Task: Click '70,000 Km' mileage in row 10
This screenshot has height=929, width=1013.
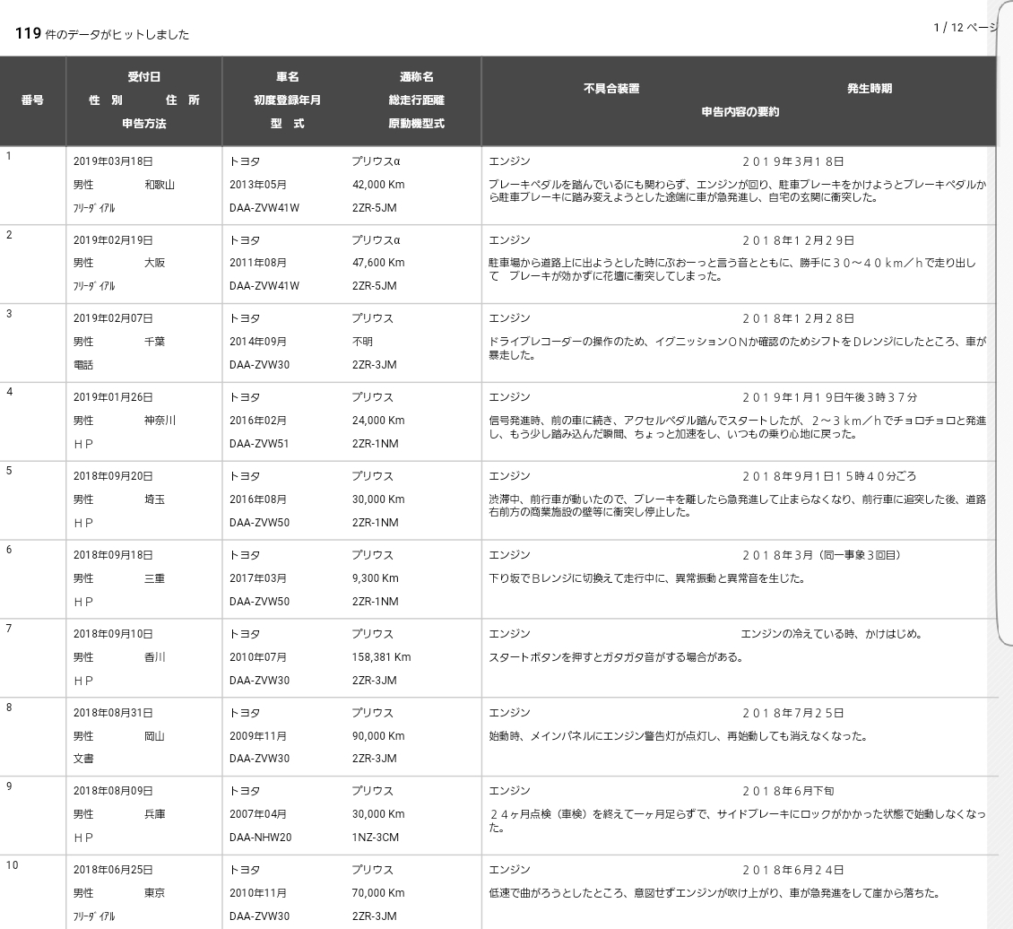Action: point(378,893)
